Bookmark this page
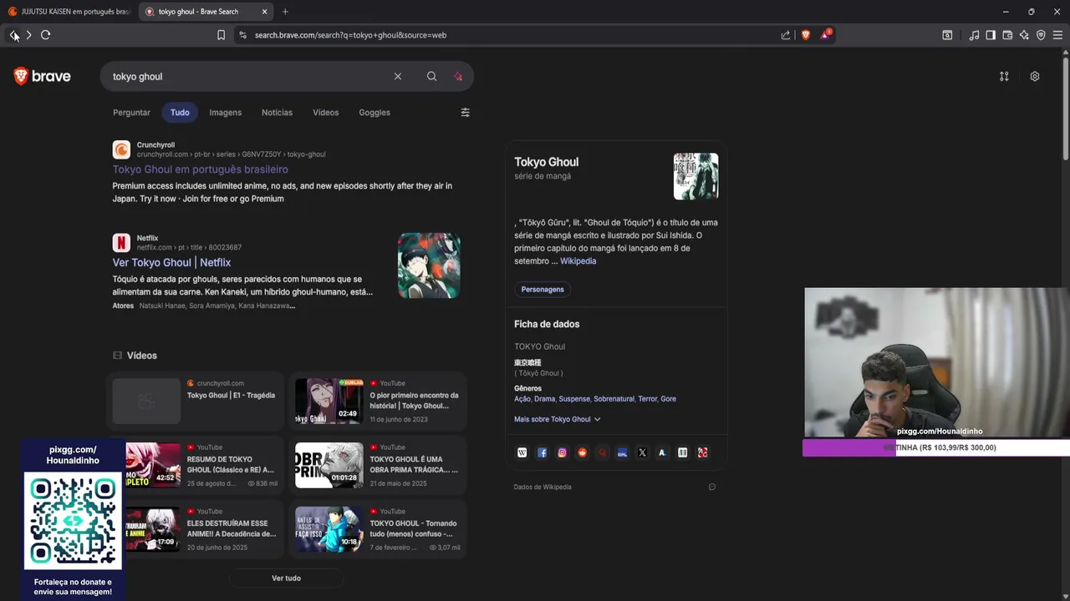 [x=221, y=35]
